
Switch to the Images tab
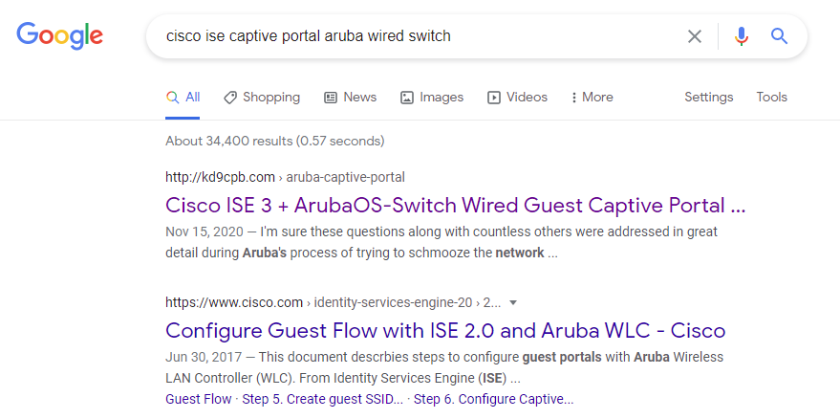pyautogui.click(x=432, y=98)
